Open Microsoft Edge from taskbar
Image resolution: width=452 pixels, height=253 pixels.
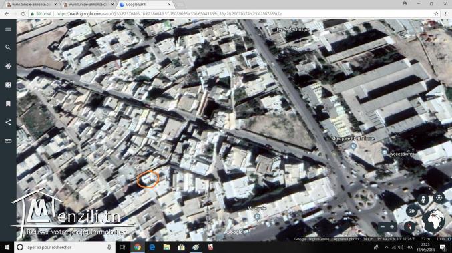click(152, 247)
